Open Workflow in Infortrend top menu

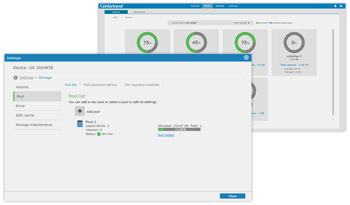pyautogui.click(x=219, y=6)
